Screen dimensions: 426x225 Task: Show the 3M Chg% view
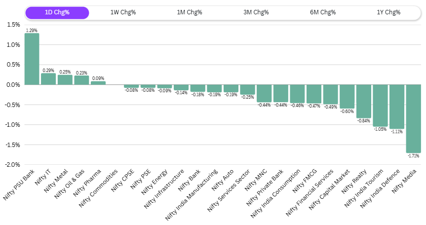pyautogui.click(x=256, y=12)
